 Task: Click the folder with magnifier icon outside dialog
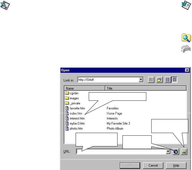(x=186, y=38)
